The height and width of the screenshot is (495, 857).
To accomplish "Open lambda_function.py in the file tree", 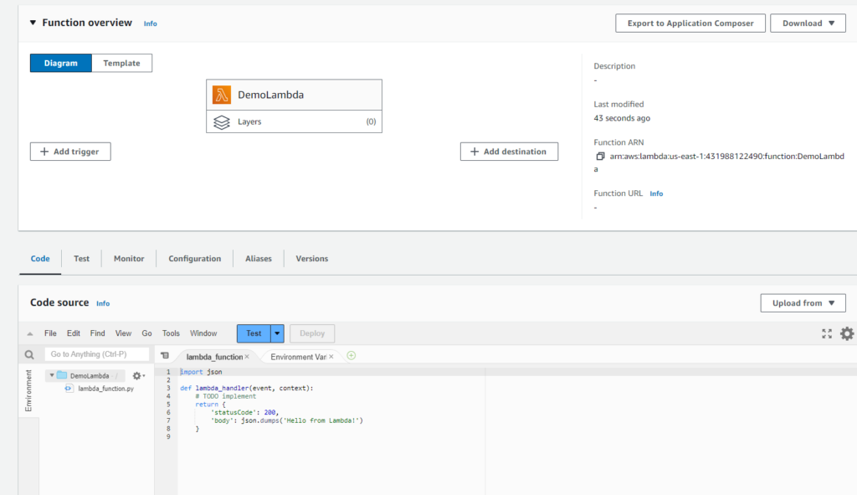I will (105, 389).
